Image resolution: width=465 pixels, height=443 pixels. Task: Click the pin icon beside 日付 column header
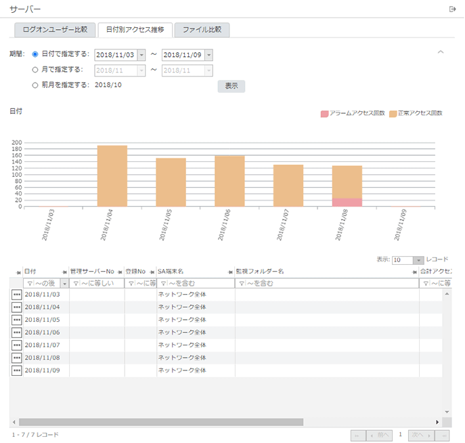click(18, 272)
